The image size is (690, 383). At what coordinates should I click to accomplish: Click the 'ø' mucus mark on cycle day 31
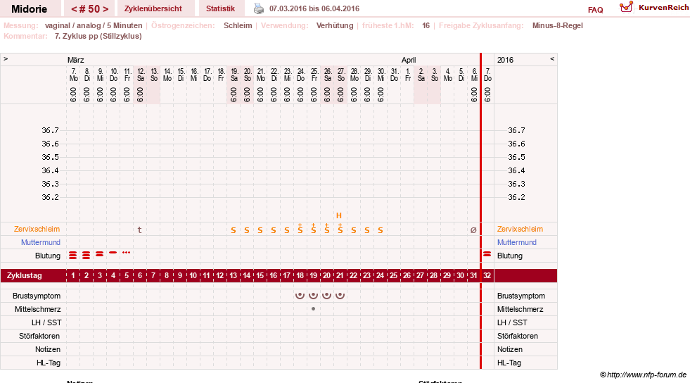coord(473,230)
